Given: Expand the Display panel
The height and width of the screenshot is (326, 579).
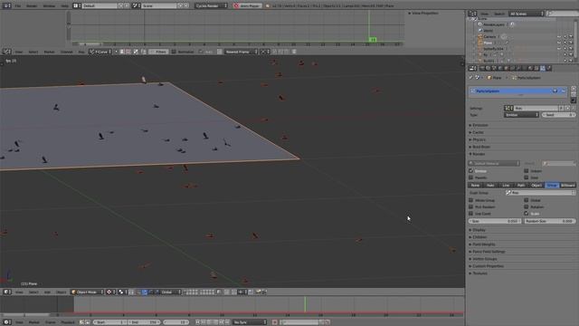Looking at the screenshot, I should click(x=478, y=230).
